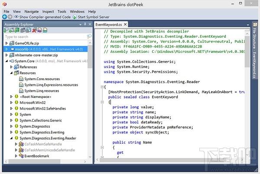
Task: Click the System.Linq.Expressions.resources file icon
Action: click(x=21, y=85)
